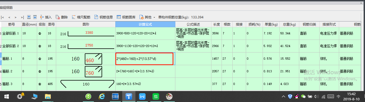Open WeChat tray icon
365x102 pixels.
[x=303, y=97]
